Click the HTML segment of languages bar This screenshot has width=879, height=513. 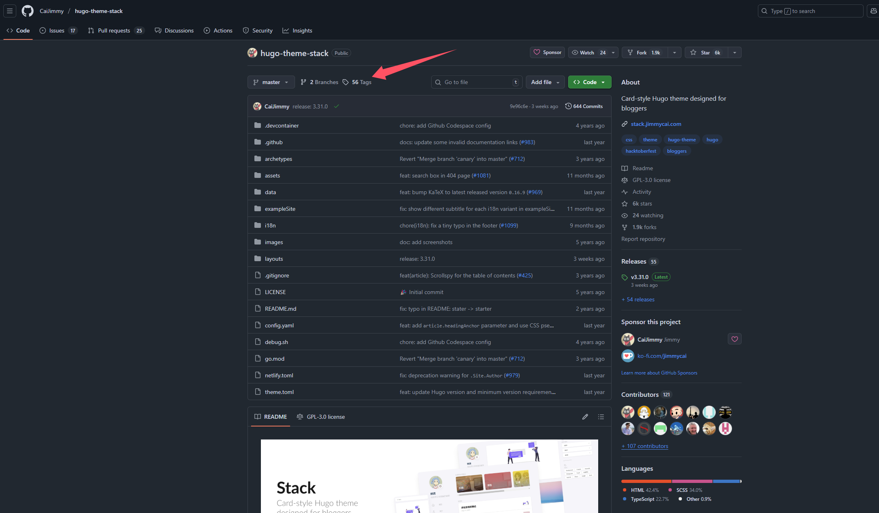point(646,481)
